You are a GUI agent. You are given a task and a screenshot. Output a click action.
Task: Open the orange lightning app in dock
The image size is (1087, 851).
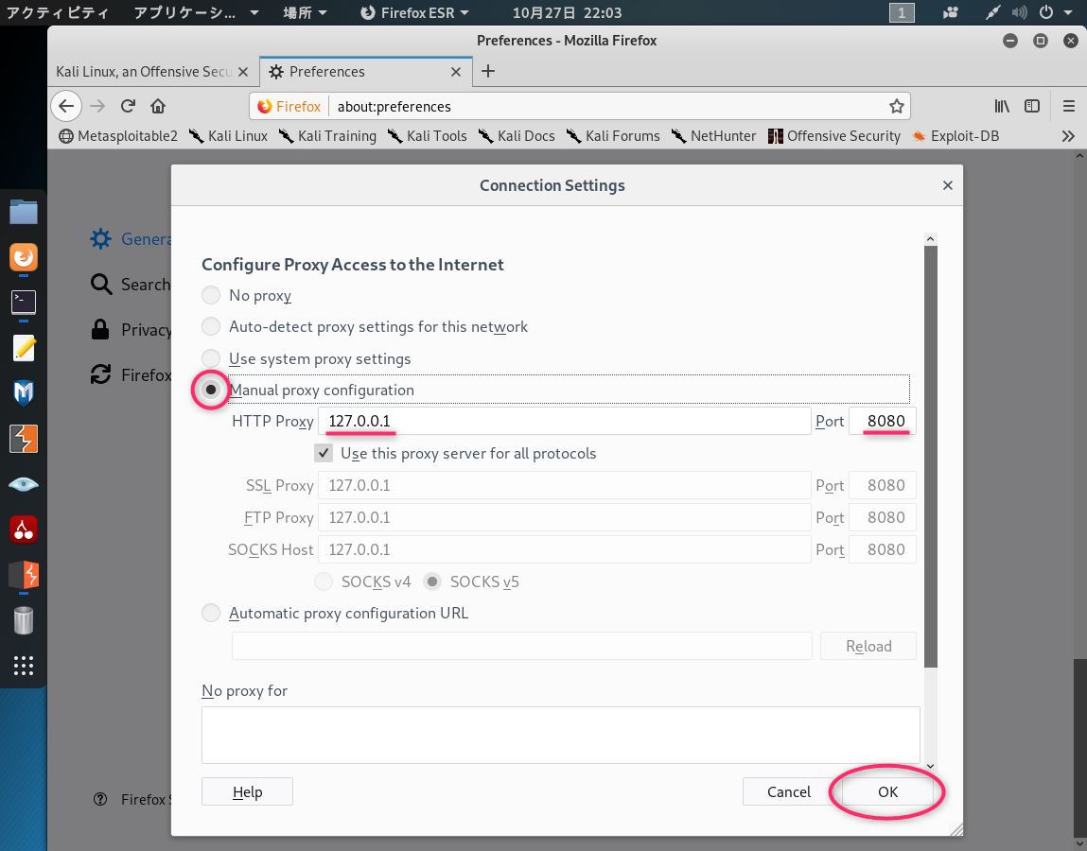click(x=24, y=575)
